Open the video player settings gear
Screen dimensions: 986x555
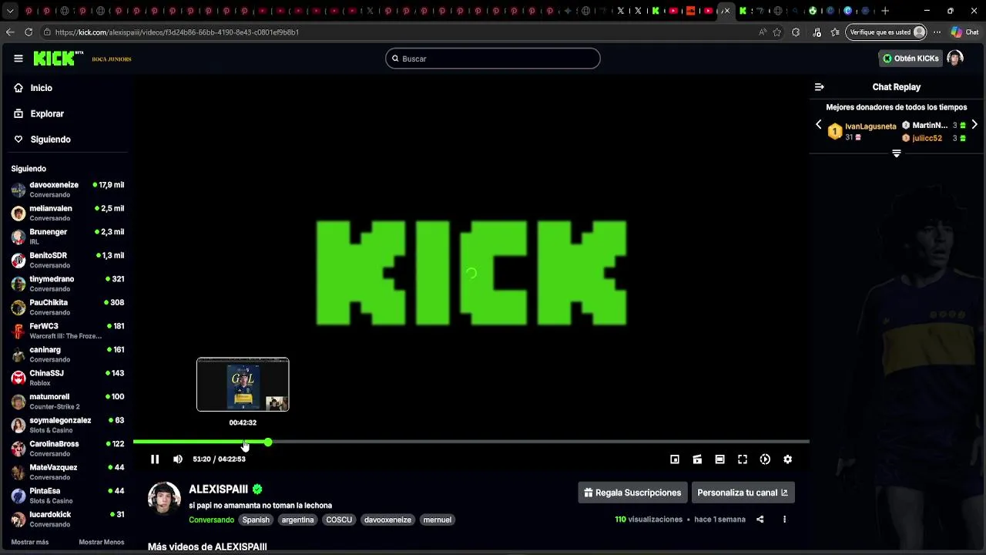point(787,459)
